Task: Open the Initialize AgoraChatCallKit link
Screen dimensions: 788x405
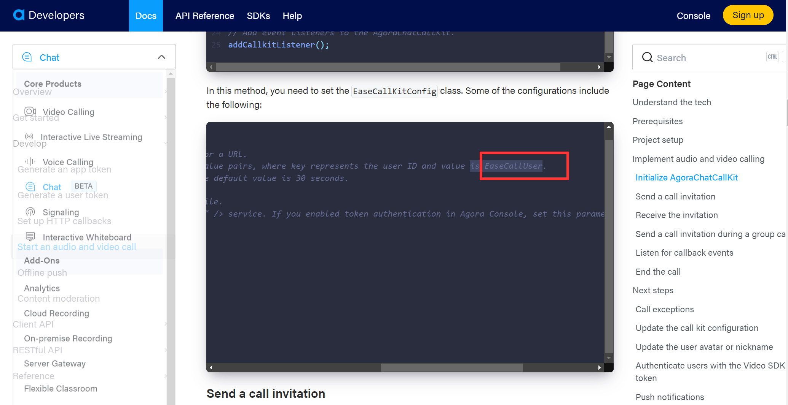Action: [x=686, y=177]
